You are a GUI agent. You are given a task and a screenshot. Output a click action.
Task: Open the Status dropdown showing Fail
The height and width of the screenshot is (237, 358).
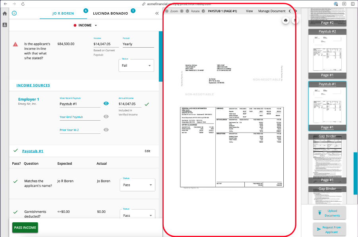136,66
